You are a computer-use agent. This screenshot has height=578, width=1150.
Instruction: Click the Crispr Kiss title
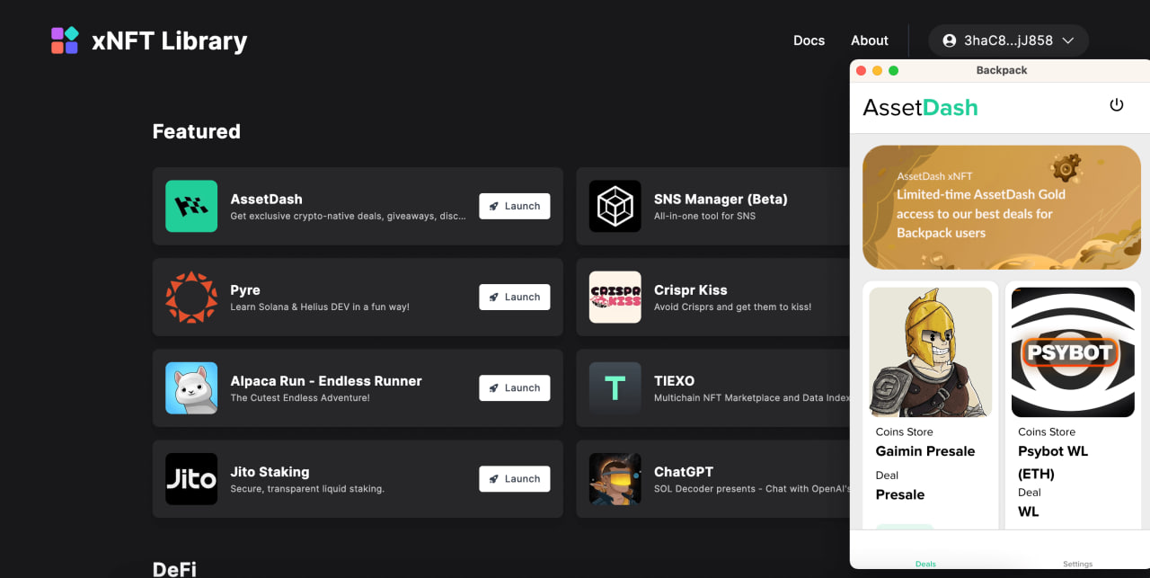(691, 289)
